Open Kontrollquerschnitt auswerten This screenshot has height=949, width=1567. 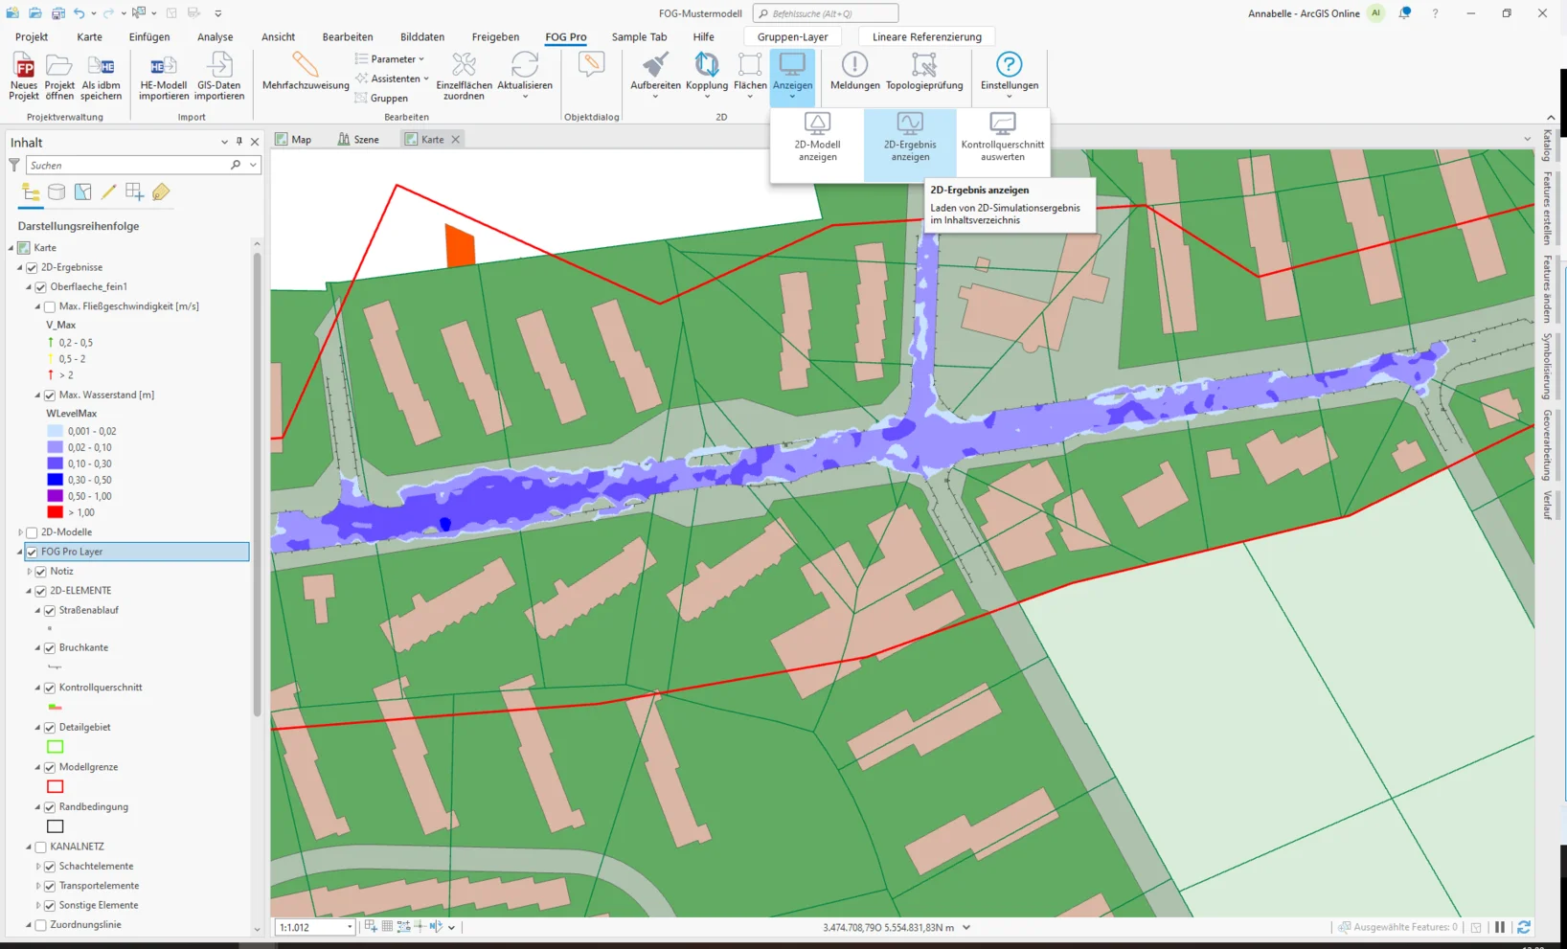point(1003,138)
